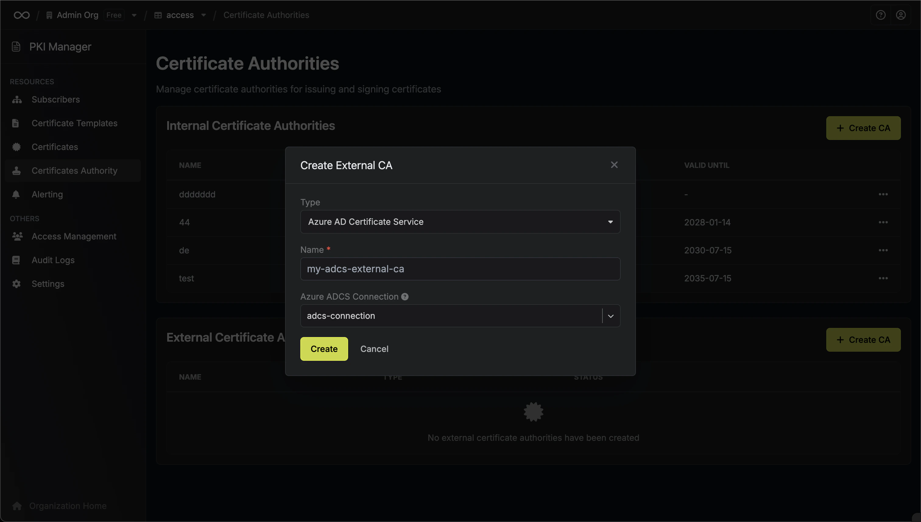Click the Organization Home house icon

17,506
